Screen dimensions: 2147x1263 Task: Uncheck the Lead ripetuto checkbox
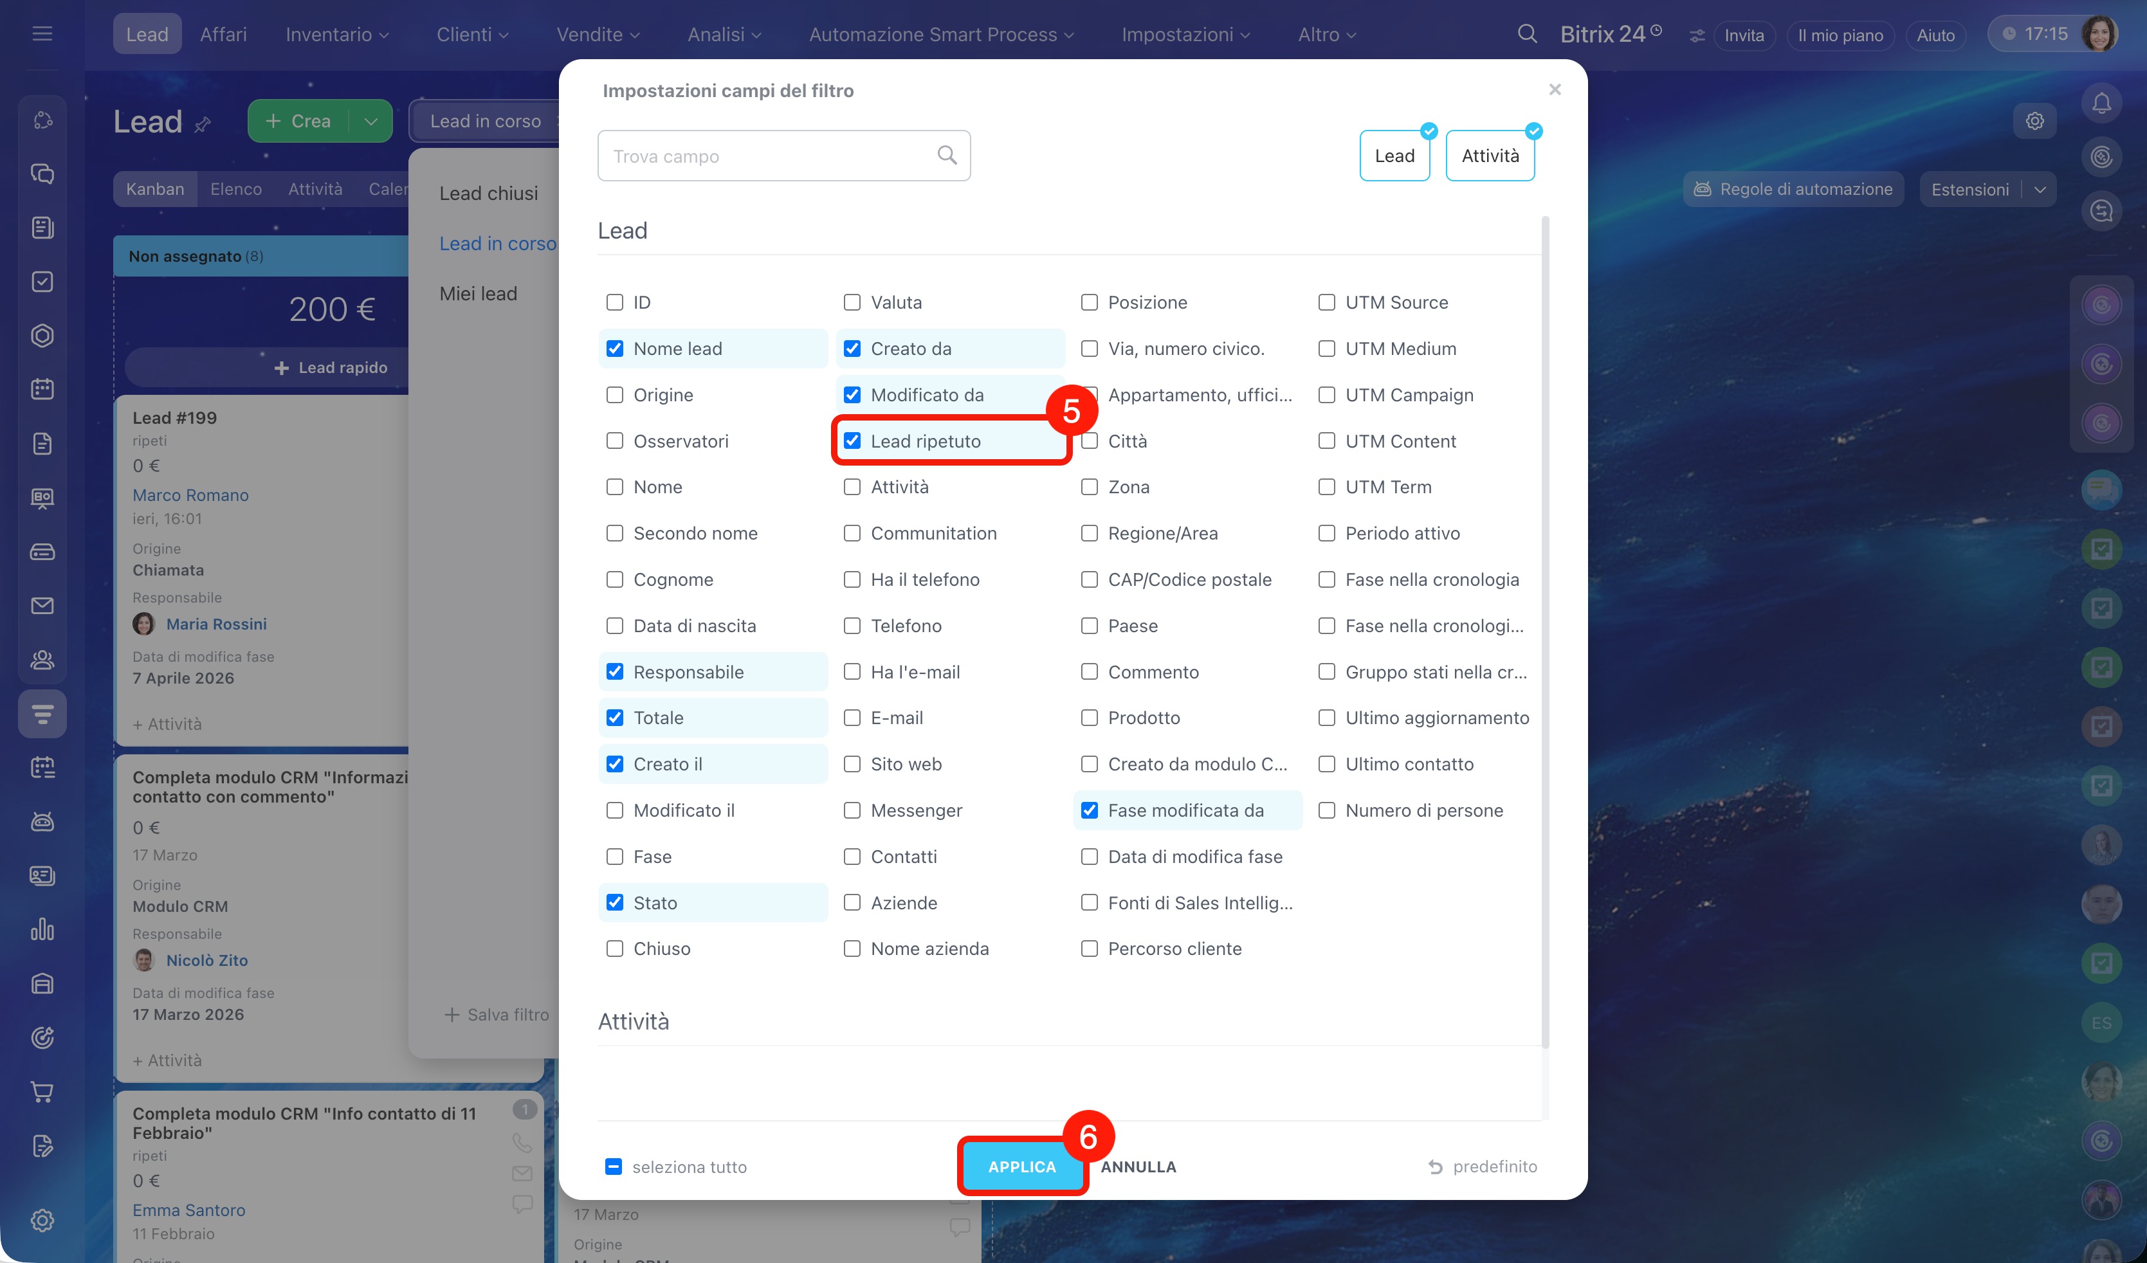pos(852,441)
